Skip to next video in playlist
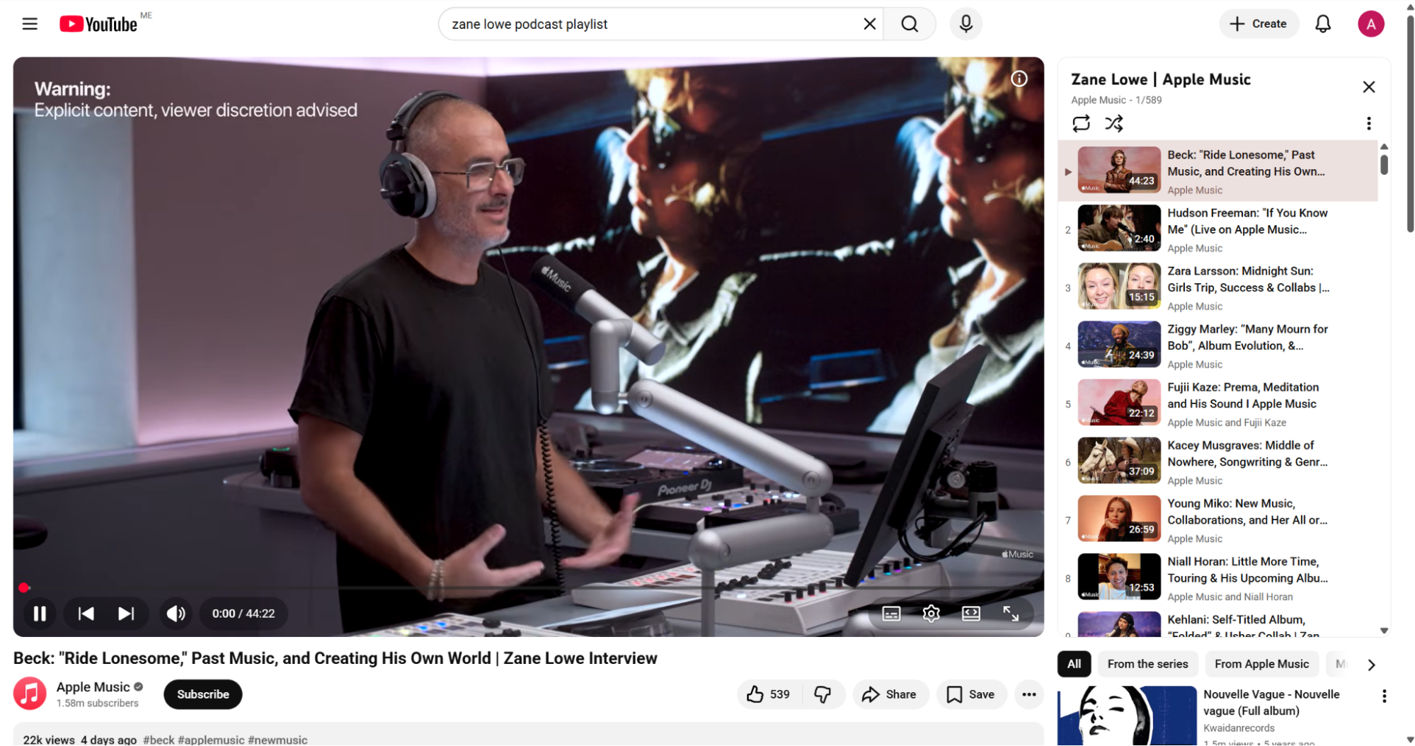 (126, 614)
